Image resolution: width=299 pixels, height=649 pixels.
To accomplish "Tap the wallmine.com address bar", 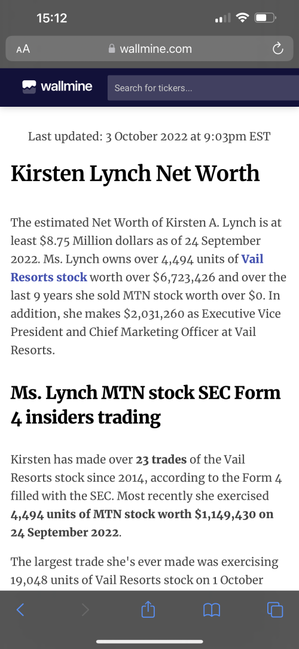I will [149, 49].
